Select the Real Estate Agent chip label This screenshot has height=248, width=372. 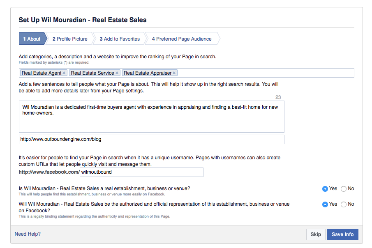(x=41, y=73)
